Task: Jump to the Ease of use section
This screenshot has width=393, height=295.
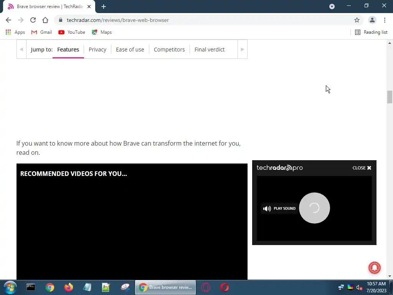Action: 130,50
